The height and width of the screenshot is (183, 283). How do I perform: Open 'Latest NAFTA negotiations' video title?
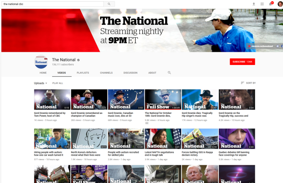(159, 154)
